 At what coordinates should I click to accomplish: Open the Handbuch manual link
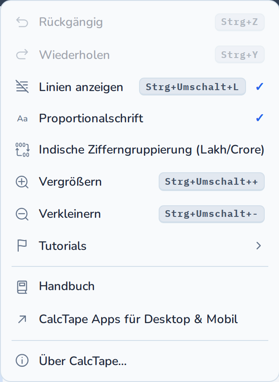140,286
